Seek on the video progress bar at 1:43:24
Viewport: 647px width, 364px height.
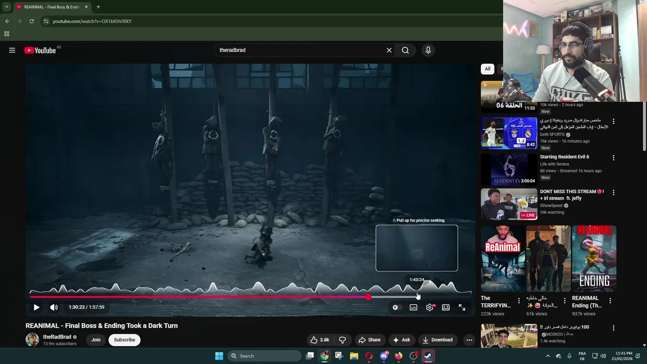[417, 297]
